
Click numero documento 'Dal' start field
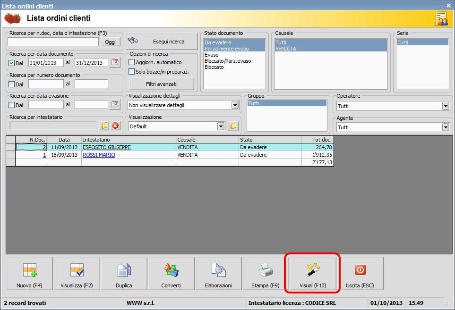pos(46,84)
